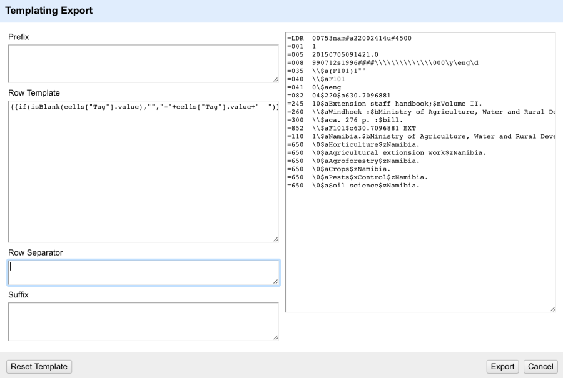The width and height of the screenshot is (563, 378).
Task: Click the resize grip of Row Separator box
Action: point(275,282)
